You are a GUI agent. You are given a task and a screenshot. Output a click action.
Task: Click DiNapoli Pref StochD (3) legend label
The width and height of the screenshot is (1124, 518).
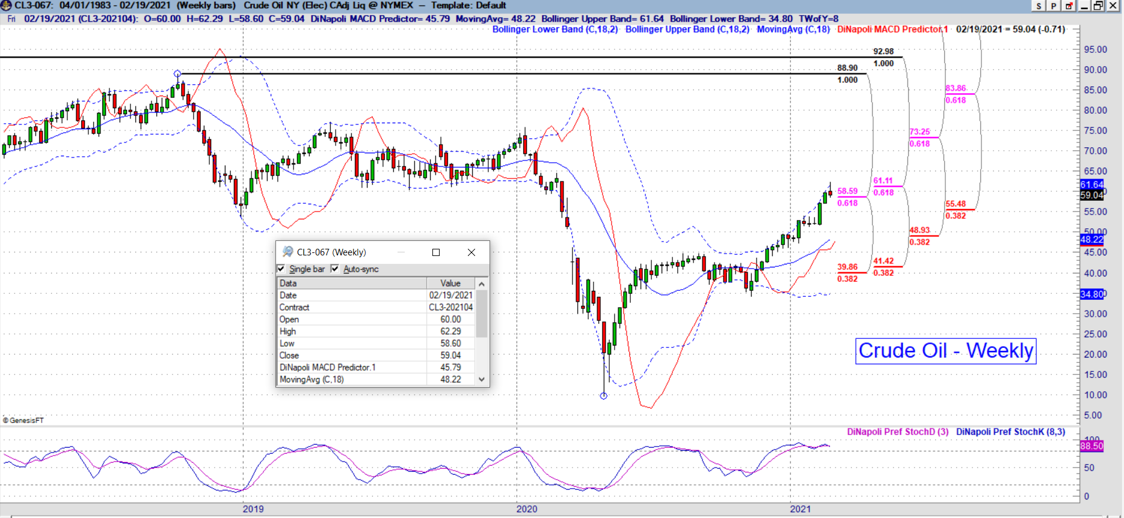pyautogui.click(x=898, y=431)
